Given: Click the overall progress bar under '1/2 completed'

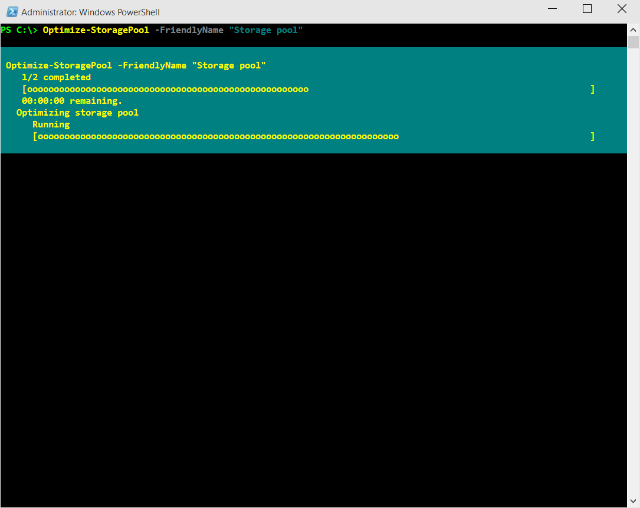Looking at the screenshot, I should [308, 89].
